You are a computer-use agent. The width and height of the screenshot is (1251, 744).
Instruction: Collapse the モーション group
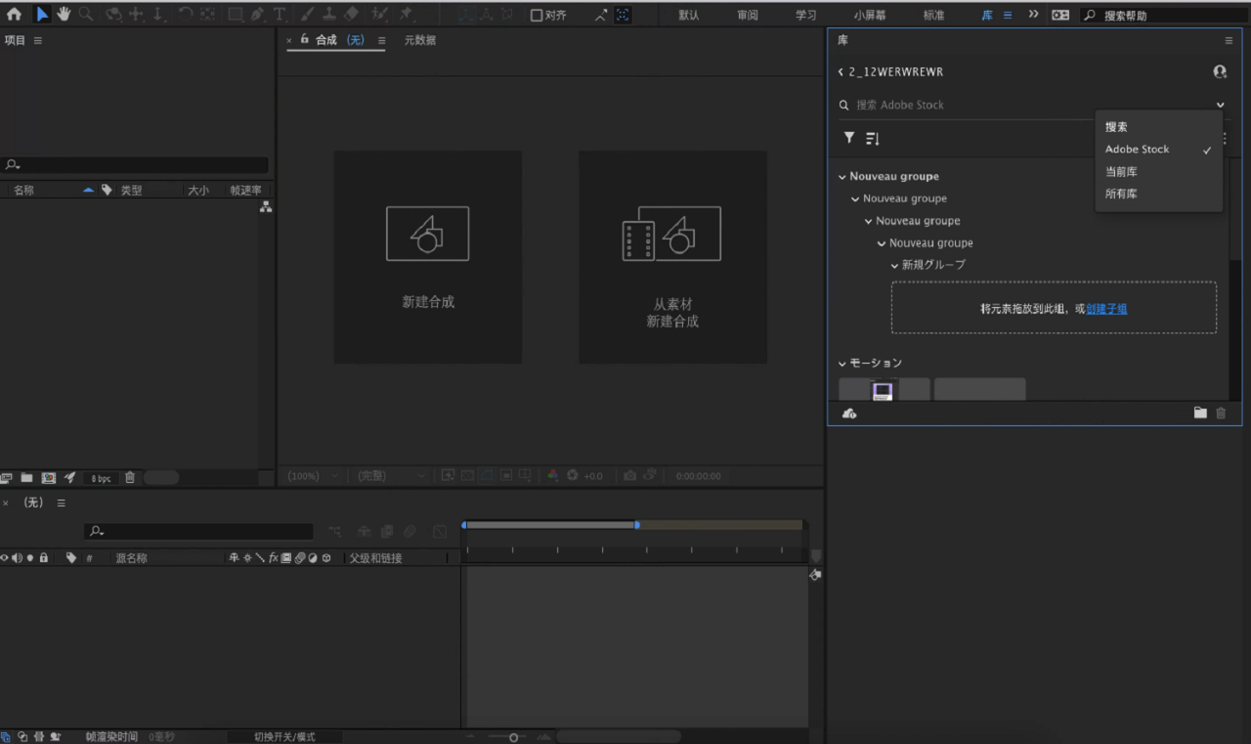842,363
